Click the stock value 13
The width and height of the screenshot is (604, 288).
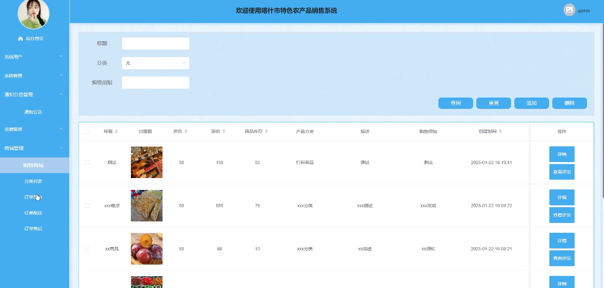click(x=258, y=249)
